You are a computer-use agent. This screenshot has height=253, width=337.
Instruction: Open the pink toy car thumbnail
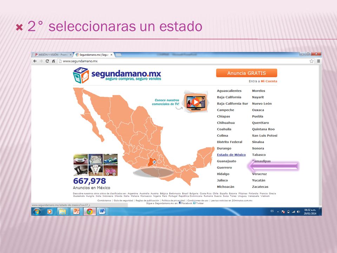(x=111, y=171)
